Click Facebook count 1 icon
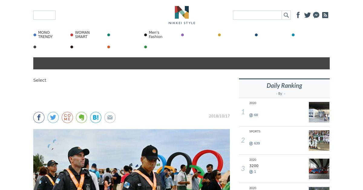This screenshot has height=190, width=363. tap(251, 172)
